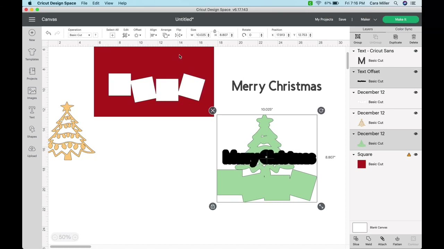Viewport: 444px width, 249px height.
Task: Weld the selected layers
Action: click(368, 241)
